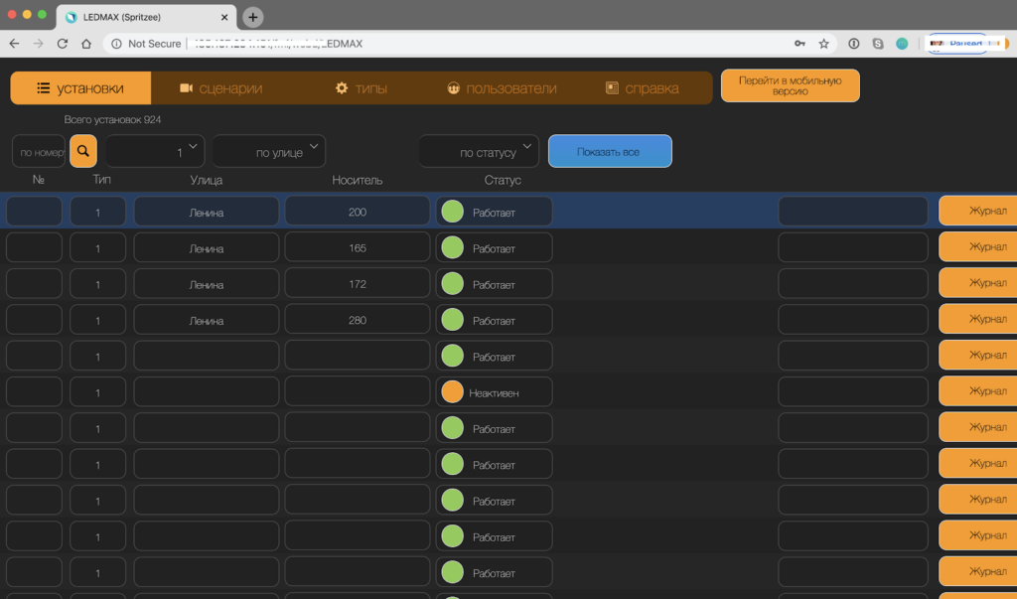1017x599 pixels.
Task: Open the установки tab
Action: 80,87
